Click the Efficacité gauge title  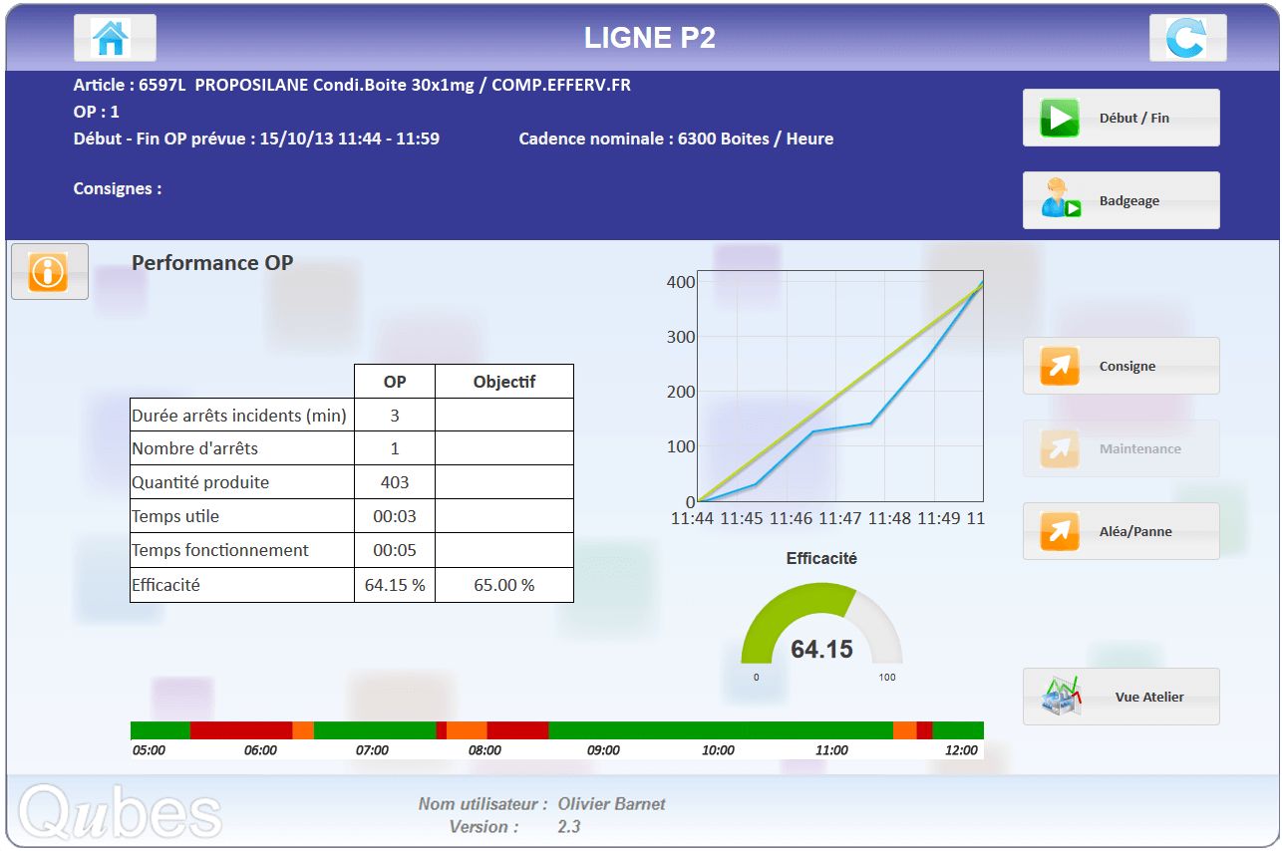[821, 559]
